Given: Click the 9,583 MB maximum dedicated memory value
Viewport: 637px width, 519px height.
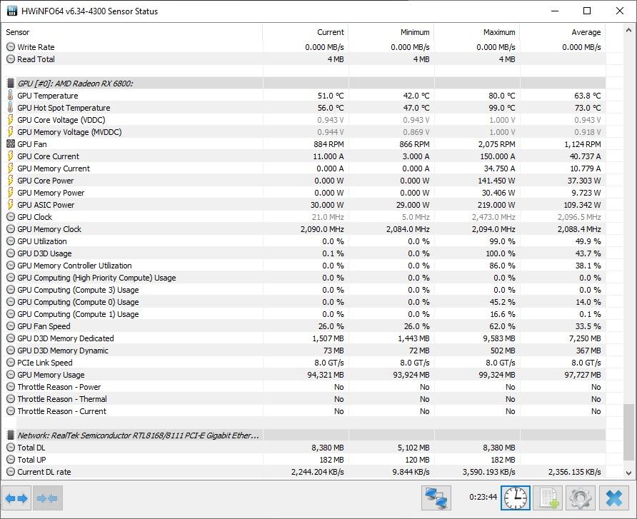Looking at the screenshot, I should point(499,338).
